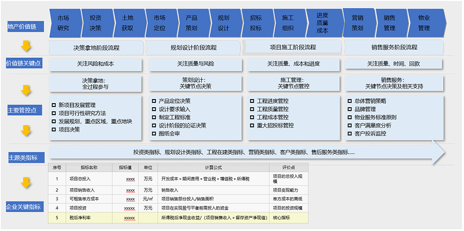The width and height of the screenshot is (464, 231).
Task: Click the 土地获取 chevron
Action: click(129, 23)
